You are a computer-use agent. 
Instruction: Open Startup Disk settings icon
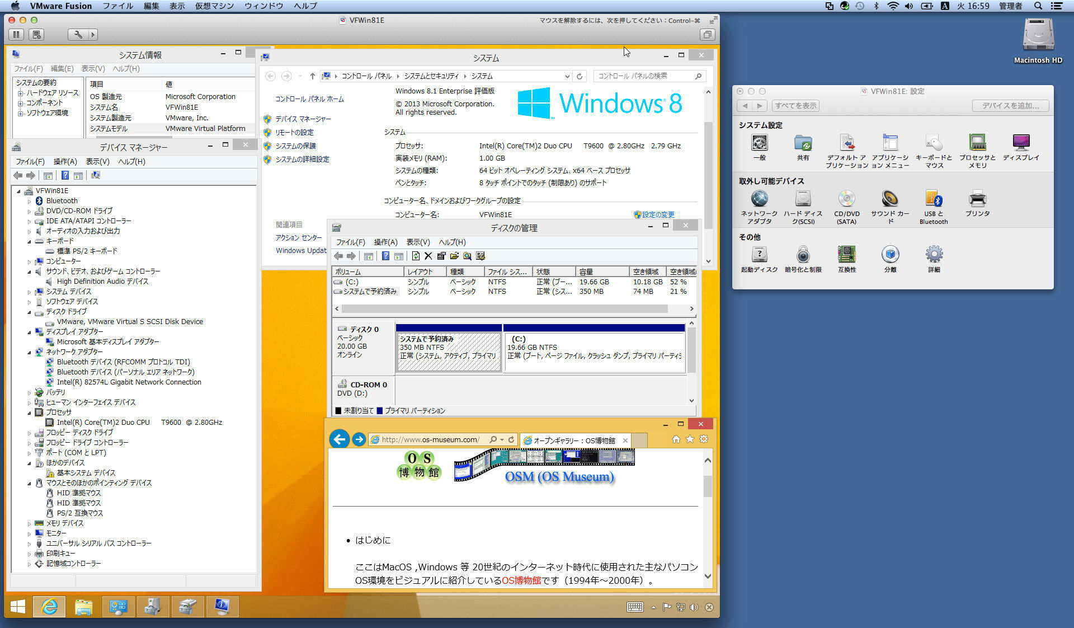[x=759, y=255]
